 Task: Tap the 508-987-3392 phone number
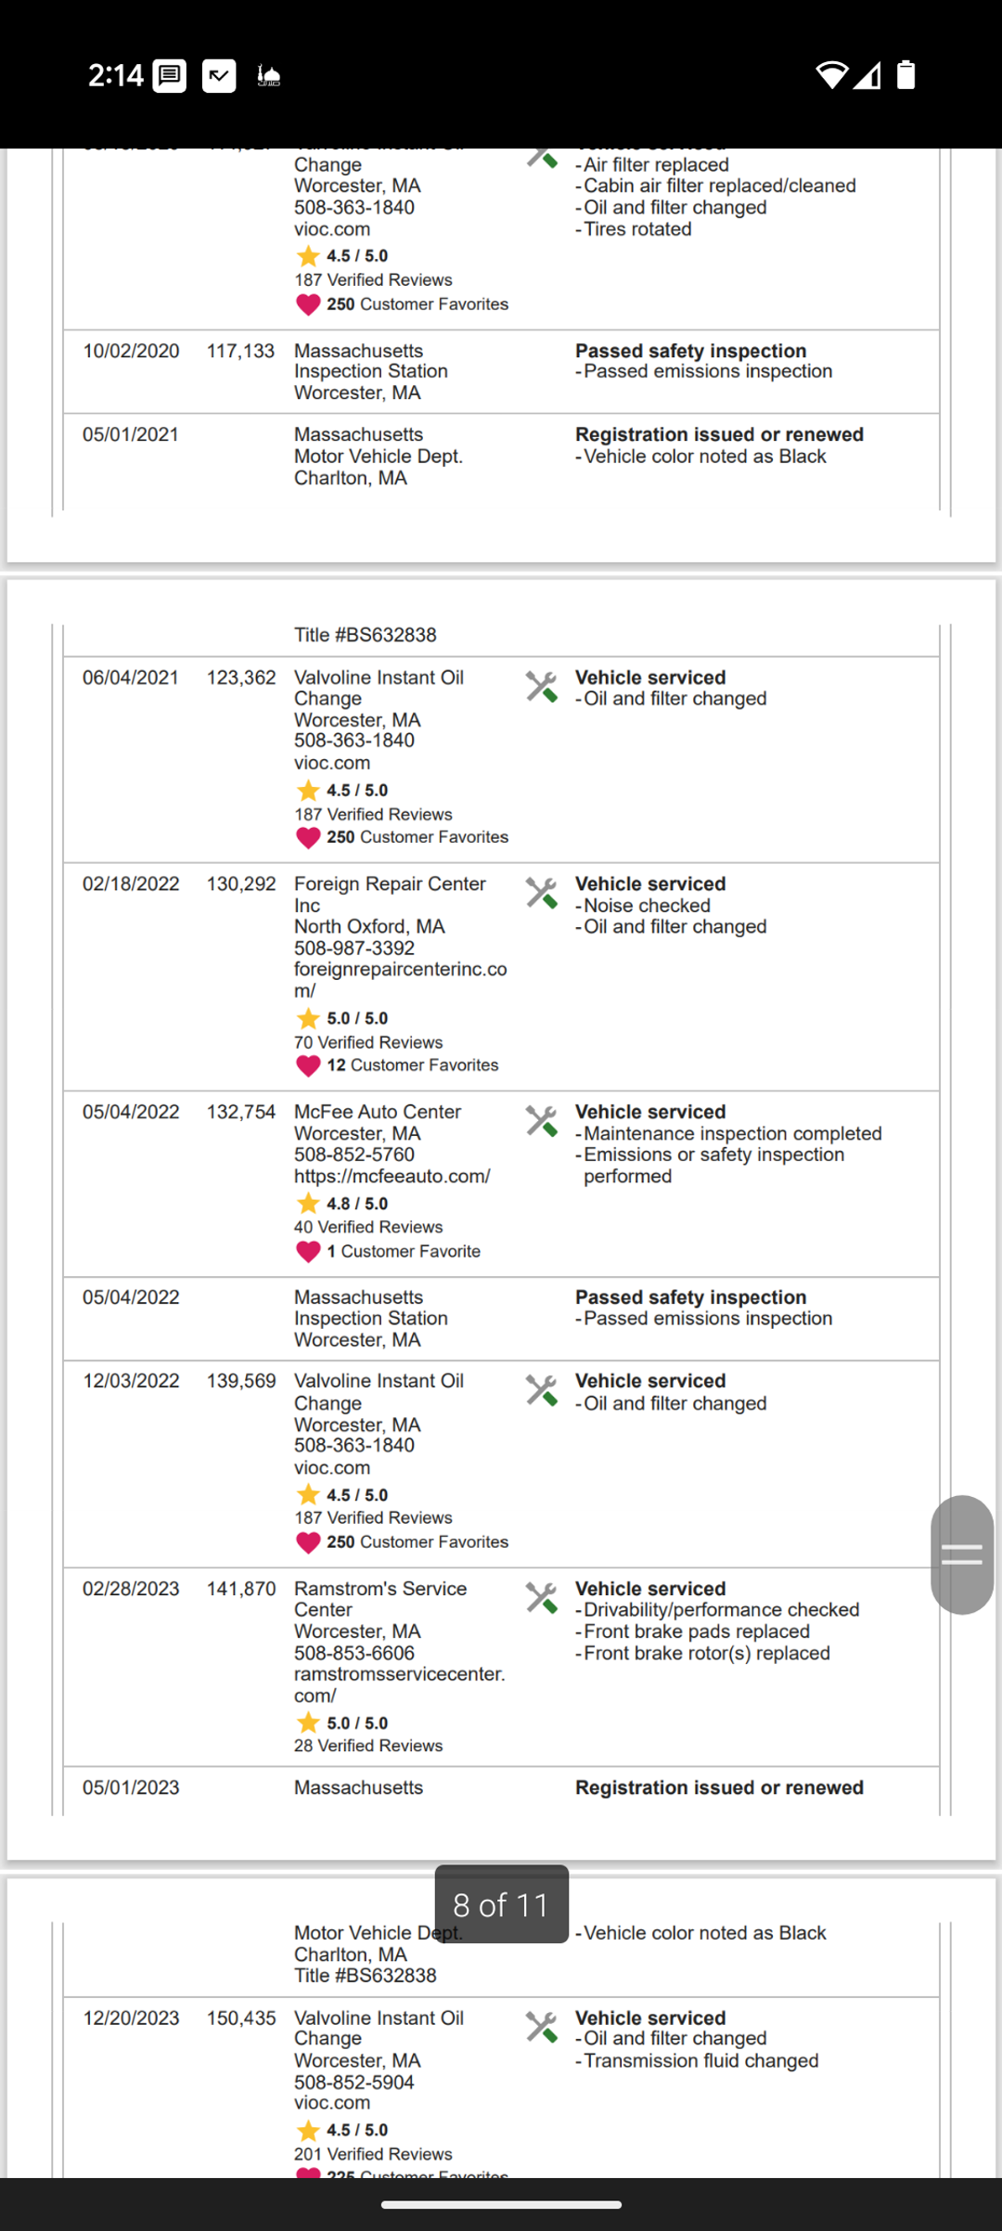click(354, 948)
